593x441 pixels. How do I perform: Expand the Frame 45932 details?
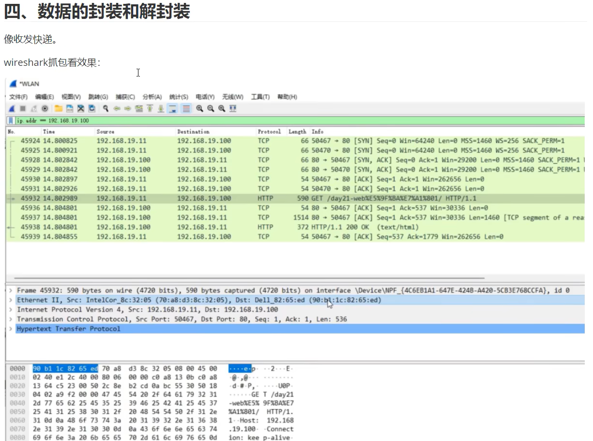pos(11,290)
